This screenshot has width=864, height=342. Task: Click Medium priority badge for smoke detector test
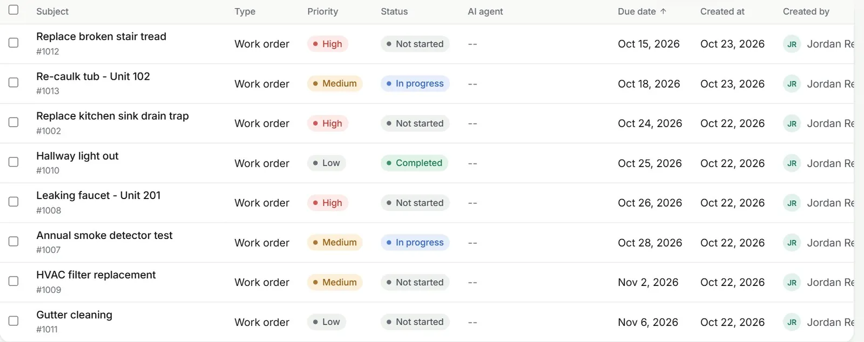click(x=335, y=243)
